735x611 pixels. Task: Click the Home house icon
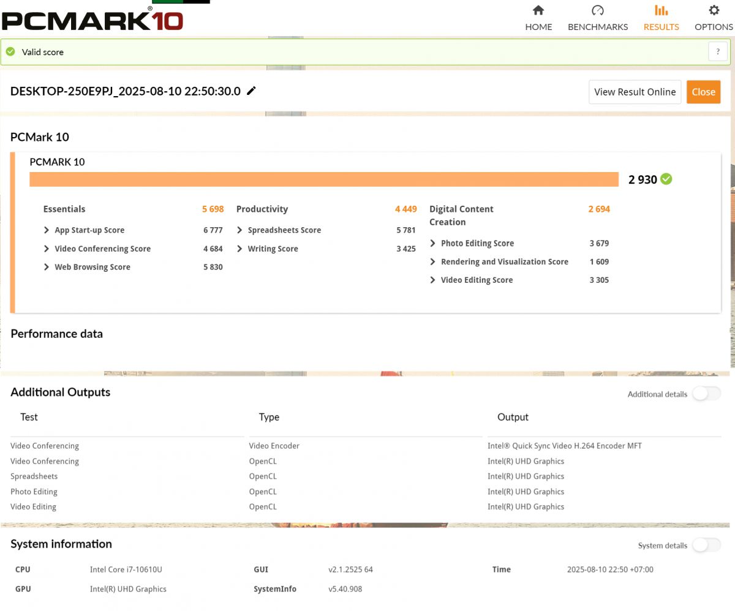coord(538,10)
